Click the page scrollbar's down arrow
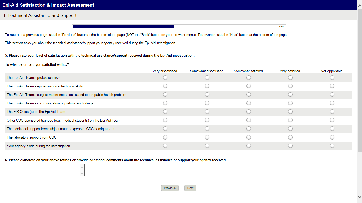This screenshot has width=362, height=203. pos(360,197)
